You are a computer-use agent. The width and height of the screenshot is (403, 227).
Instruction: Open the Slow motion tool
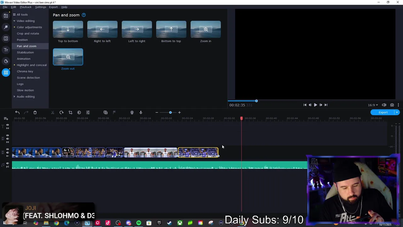point(25,90)
